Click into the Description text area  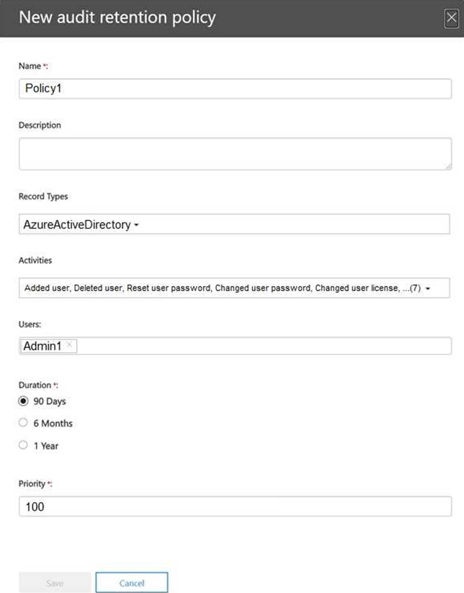click(235, 154)
